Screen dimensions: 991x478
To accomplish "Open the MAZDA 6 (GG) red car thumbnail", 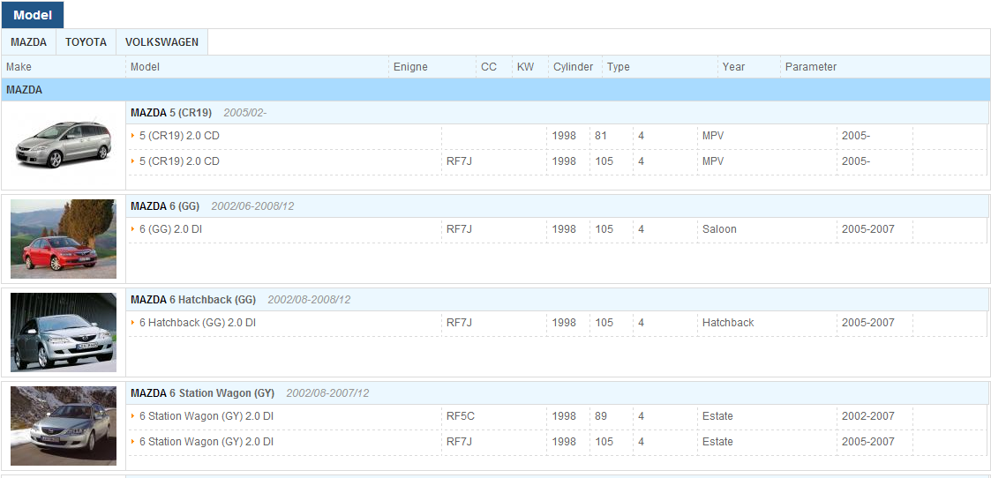I will 64,239.
